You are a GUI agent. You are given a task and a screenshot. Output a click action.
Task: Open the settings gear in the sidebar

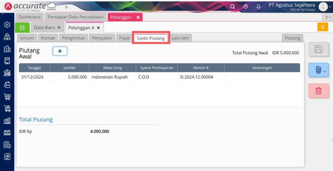tap(7, 25)
